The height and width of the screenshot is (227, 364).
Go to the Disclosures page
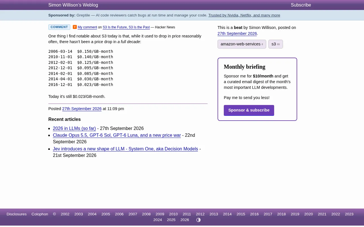(x=16, y=214)
